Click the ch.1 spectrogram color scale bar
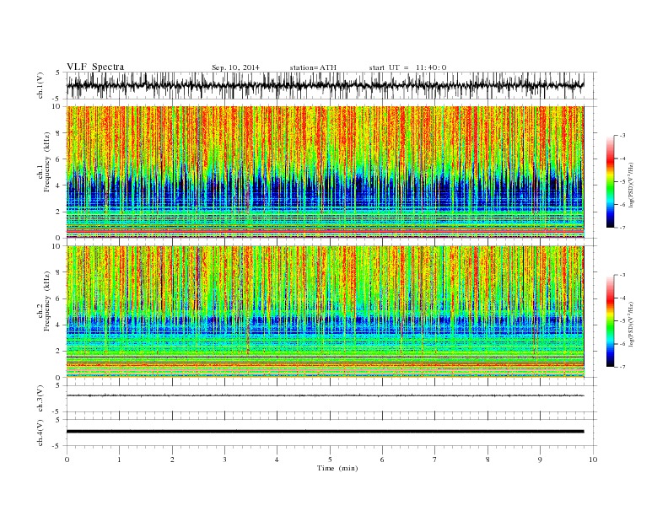The width and height of the screenshot is (668, 516). (610, 181)
